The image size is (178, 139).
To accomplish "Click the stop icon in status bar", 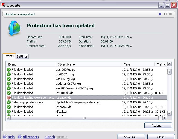I will [170, 14].
